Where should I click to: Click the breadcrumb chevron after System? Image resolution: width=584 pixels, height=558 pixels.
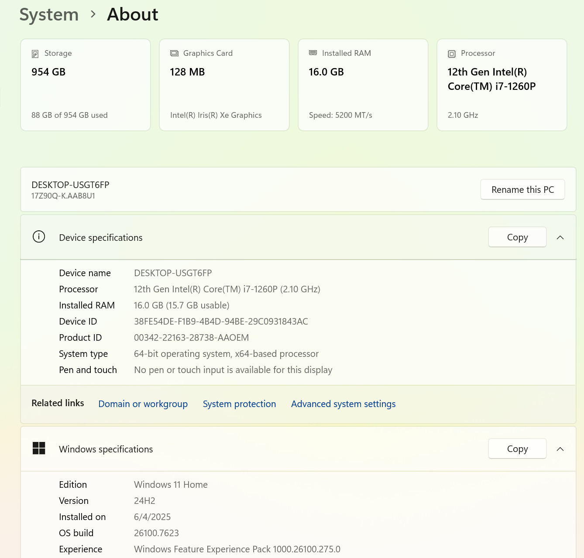click(x=93, y=14)
